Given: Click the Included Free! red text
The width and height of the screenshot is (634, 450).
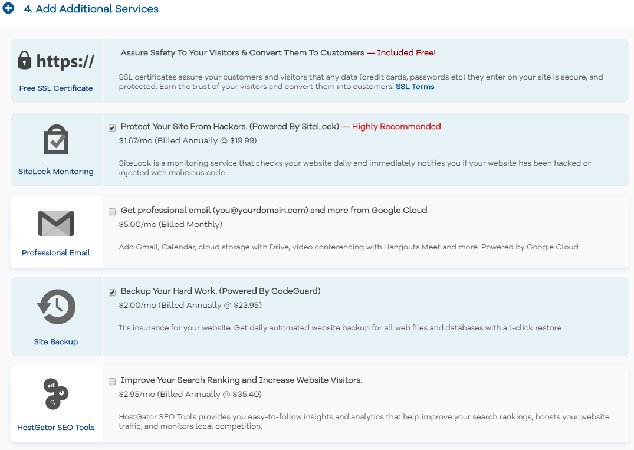Looking at the screenshot, I should (406, 52).
